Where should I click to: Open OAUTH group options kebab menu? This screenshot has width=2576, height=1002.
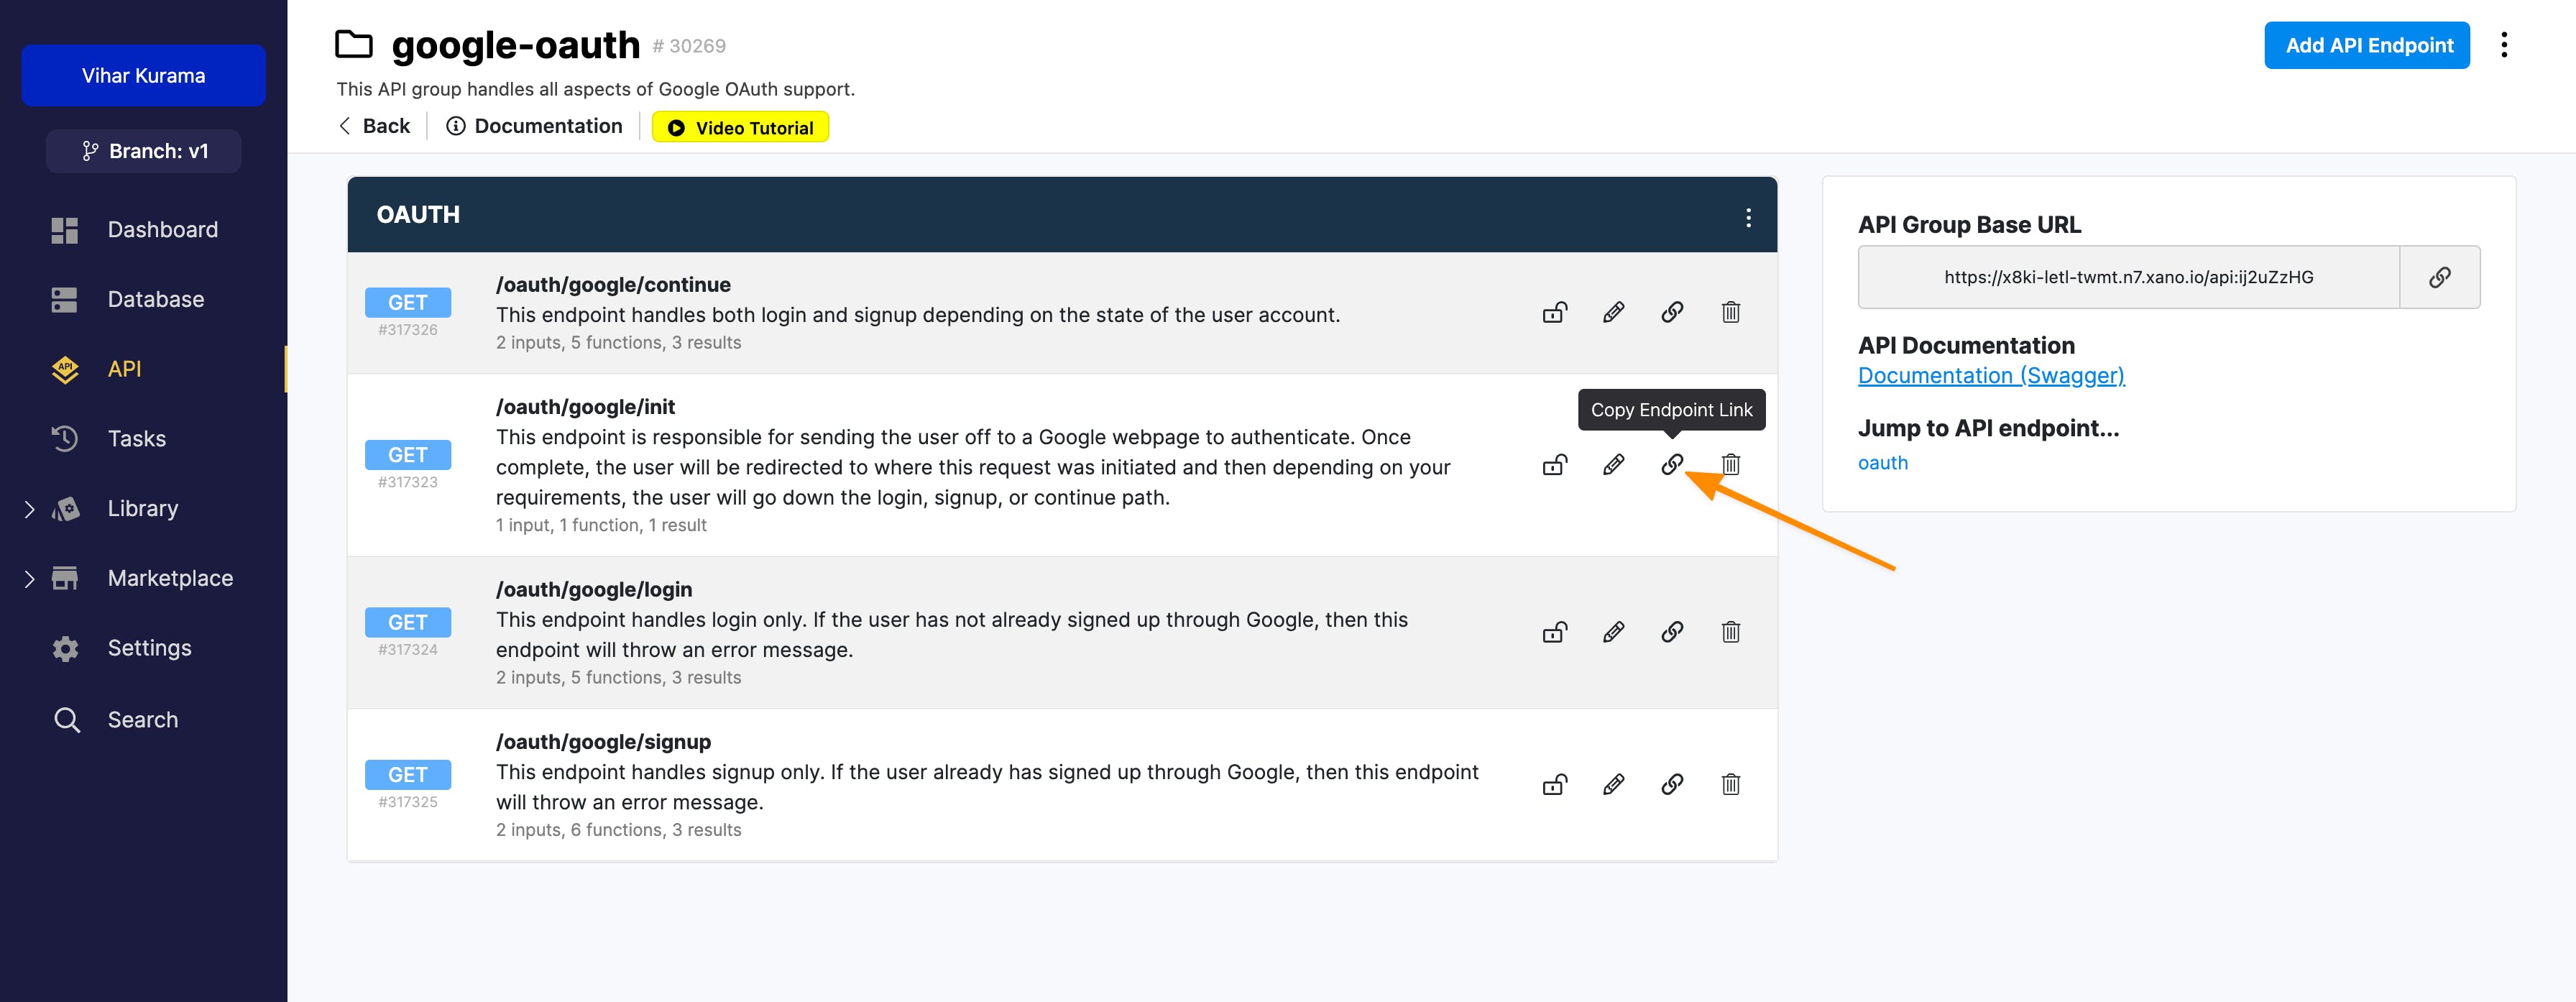(x=1748, y=217)
